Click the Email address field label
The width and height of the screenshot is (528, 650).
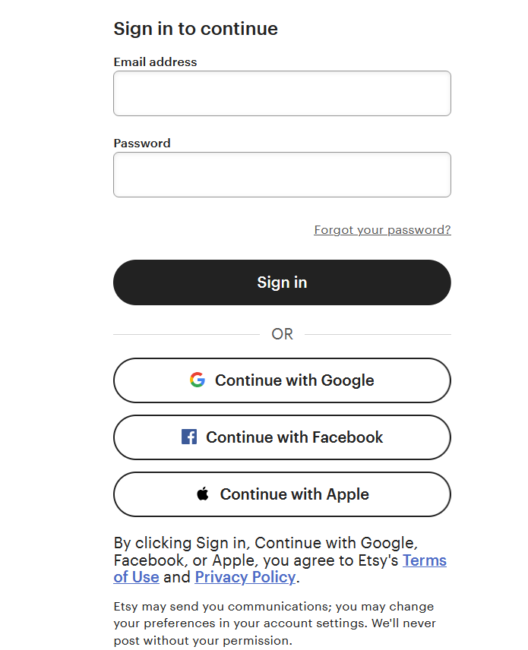pyautogui.click(x=155, y=62)
